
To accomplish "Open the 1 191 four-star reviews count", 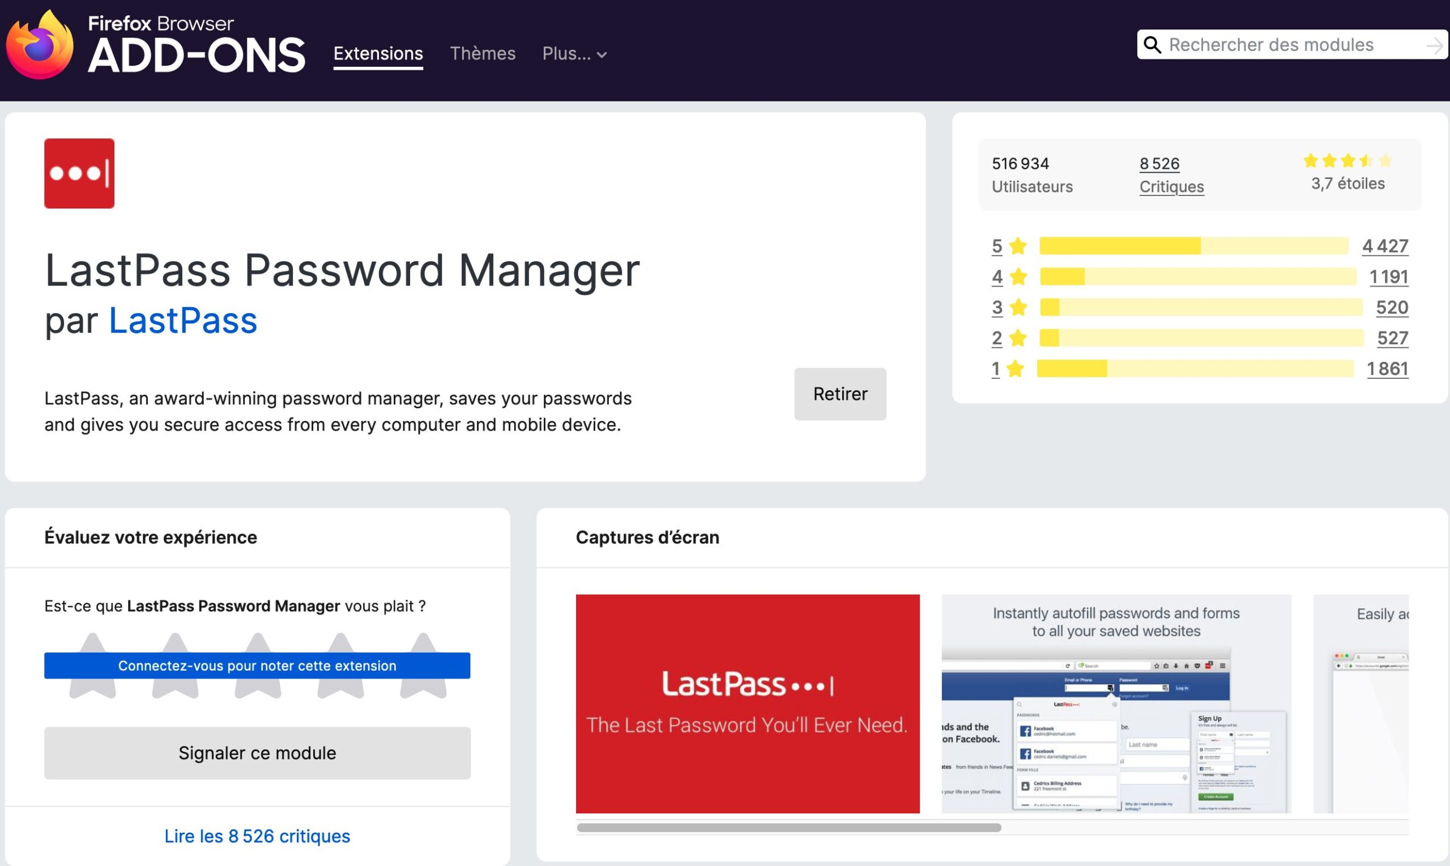I will pos(1389,276).
